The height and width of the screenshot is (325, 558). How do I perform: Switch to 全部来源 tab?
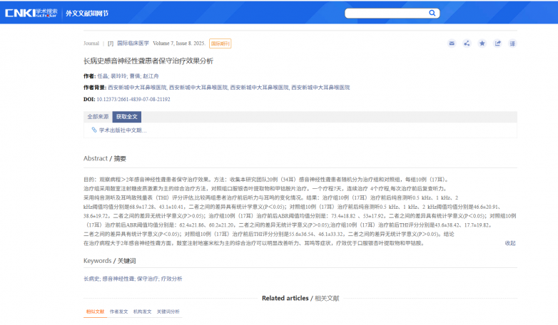coord(98,116)
